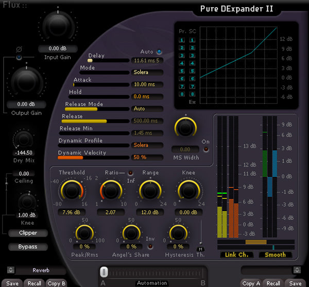309x287 pixels.
Task: Click the Attack 10.00 ms value field
Action: pyautogui.click(x=147, y=84)
